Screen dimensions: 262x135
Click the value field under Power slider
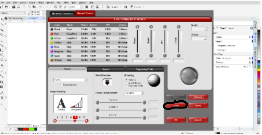coord(137,61)
